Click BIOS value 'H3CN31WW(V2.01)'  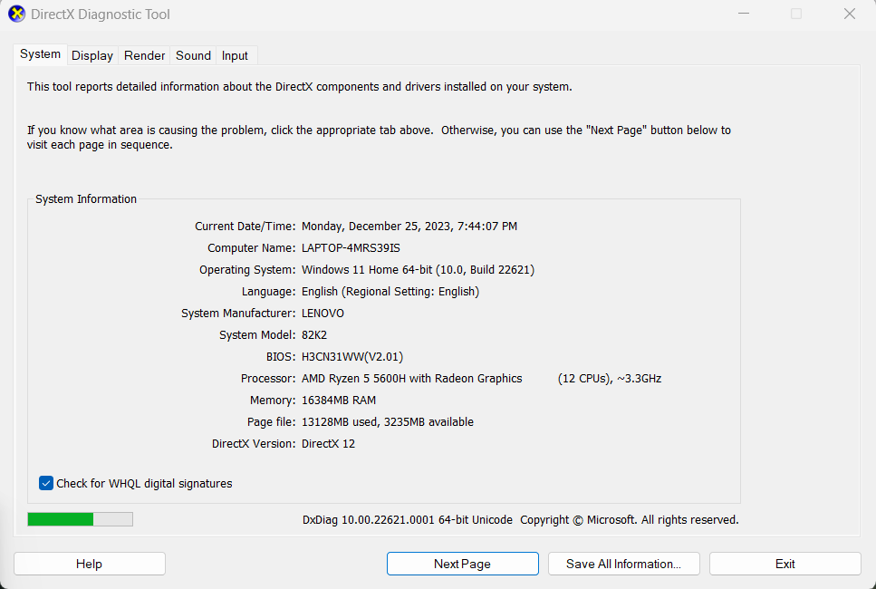pos(352,357)
